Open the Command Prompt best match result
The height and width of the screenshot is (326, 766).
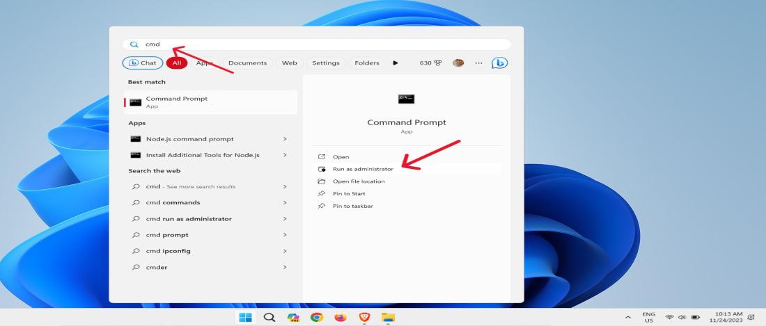click(210, 102)
